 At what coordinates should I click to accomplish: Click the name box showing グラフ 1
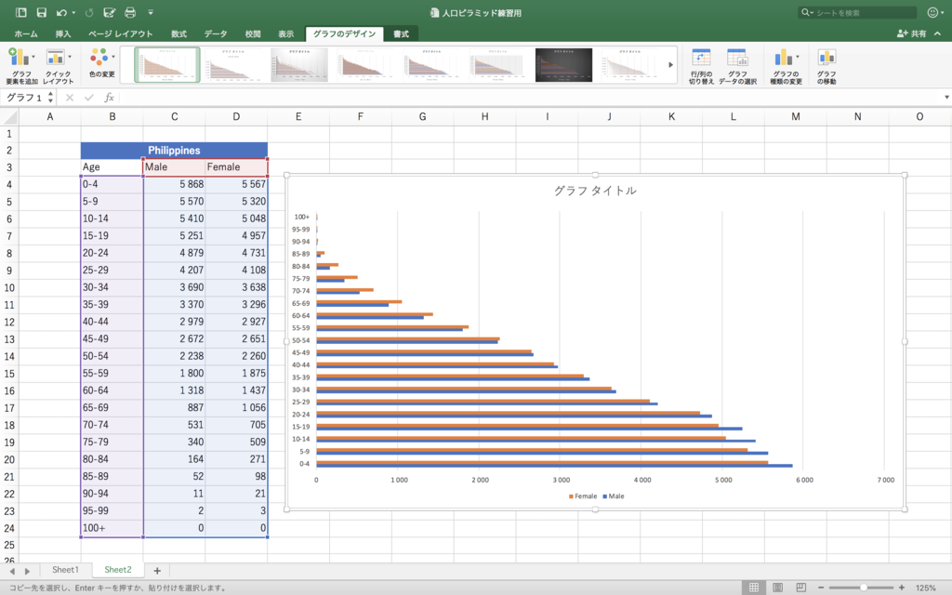(x=24, y=98)
